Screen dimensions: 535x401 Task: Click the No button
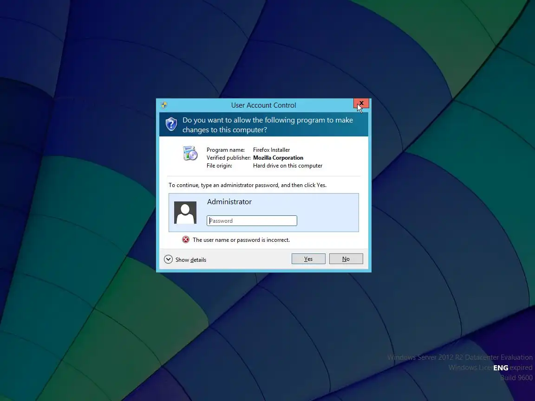point(346,259)
